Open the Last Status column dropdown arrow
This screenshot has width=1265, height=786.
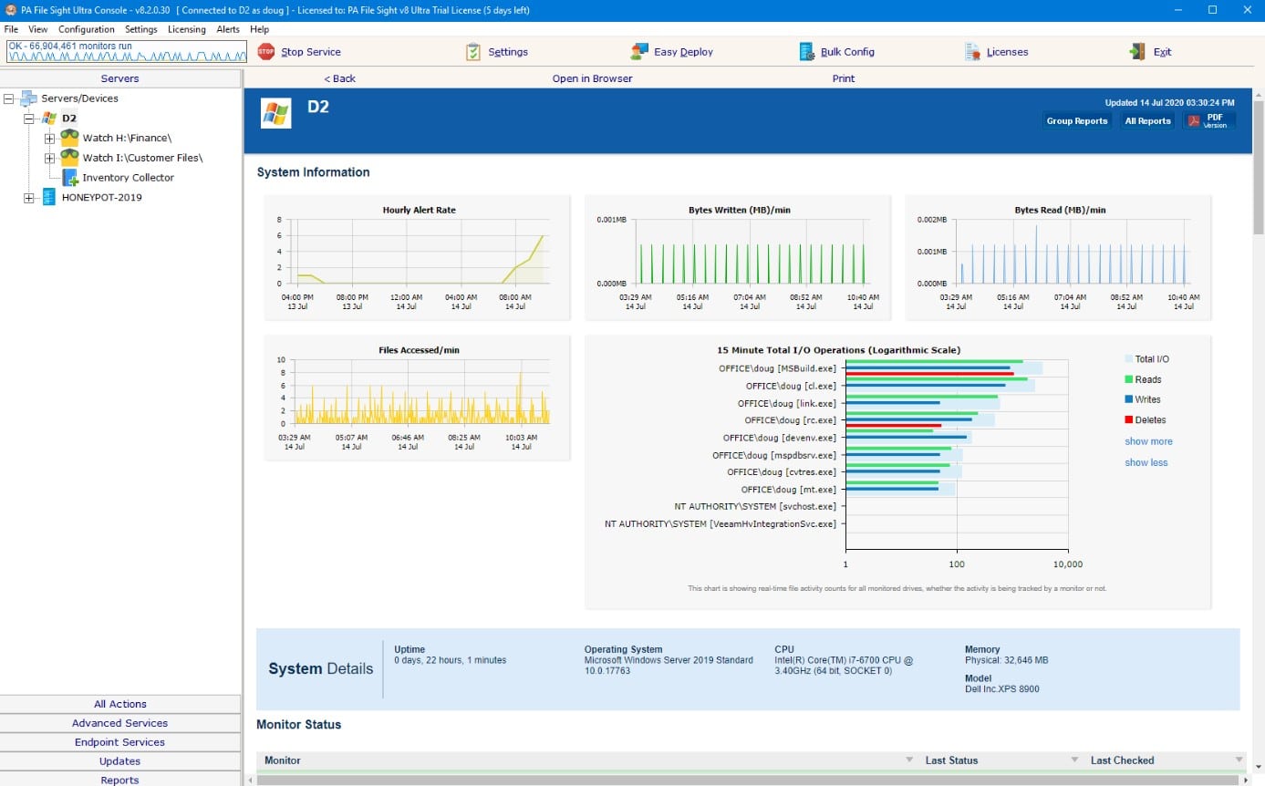click(x=1074, y=760)
